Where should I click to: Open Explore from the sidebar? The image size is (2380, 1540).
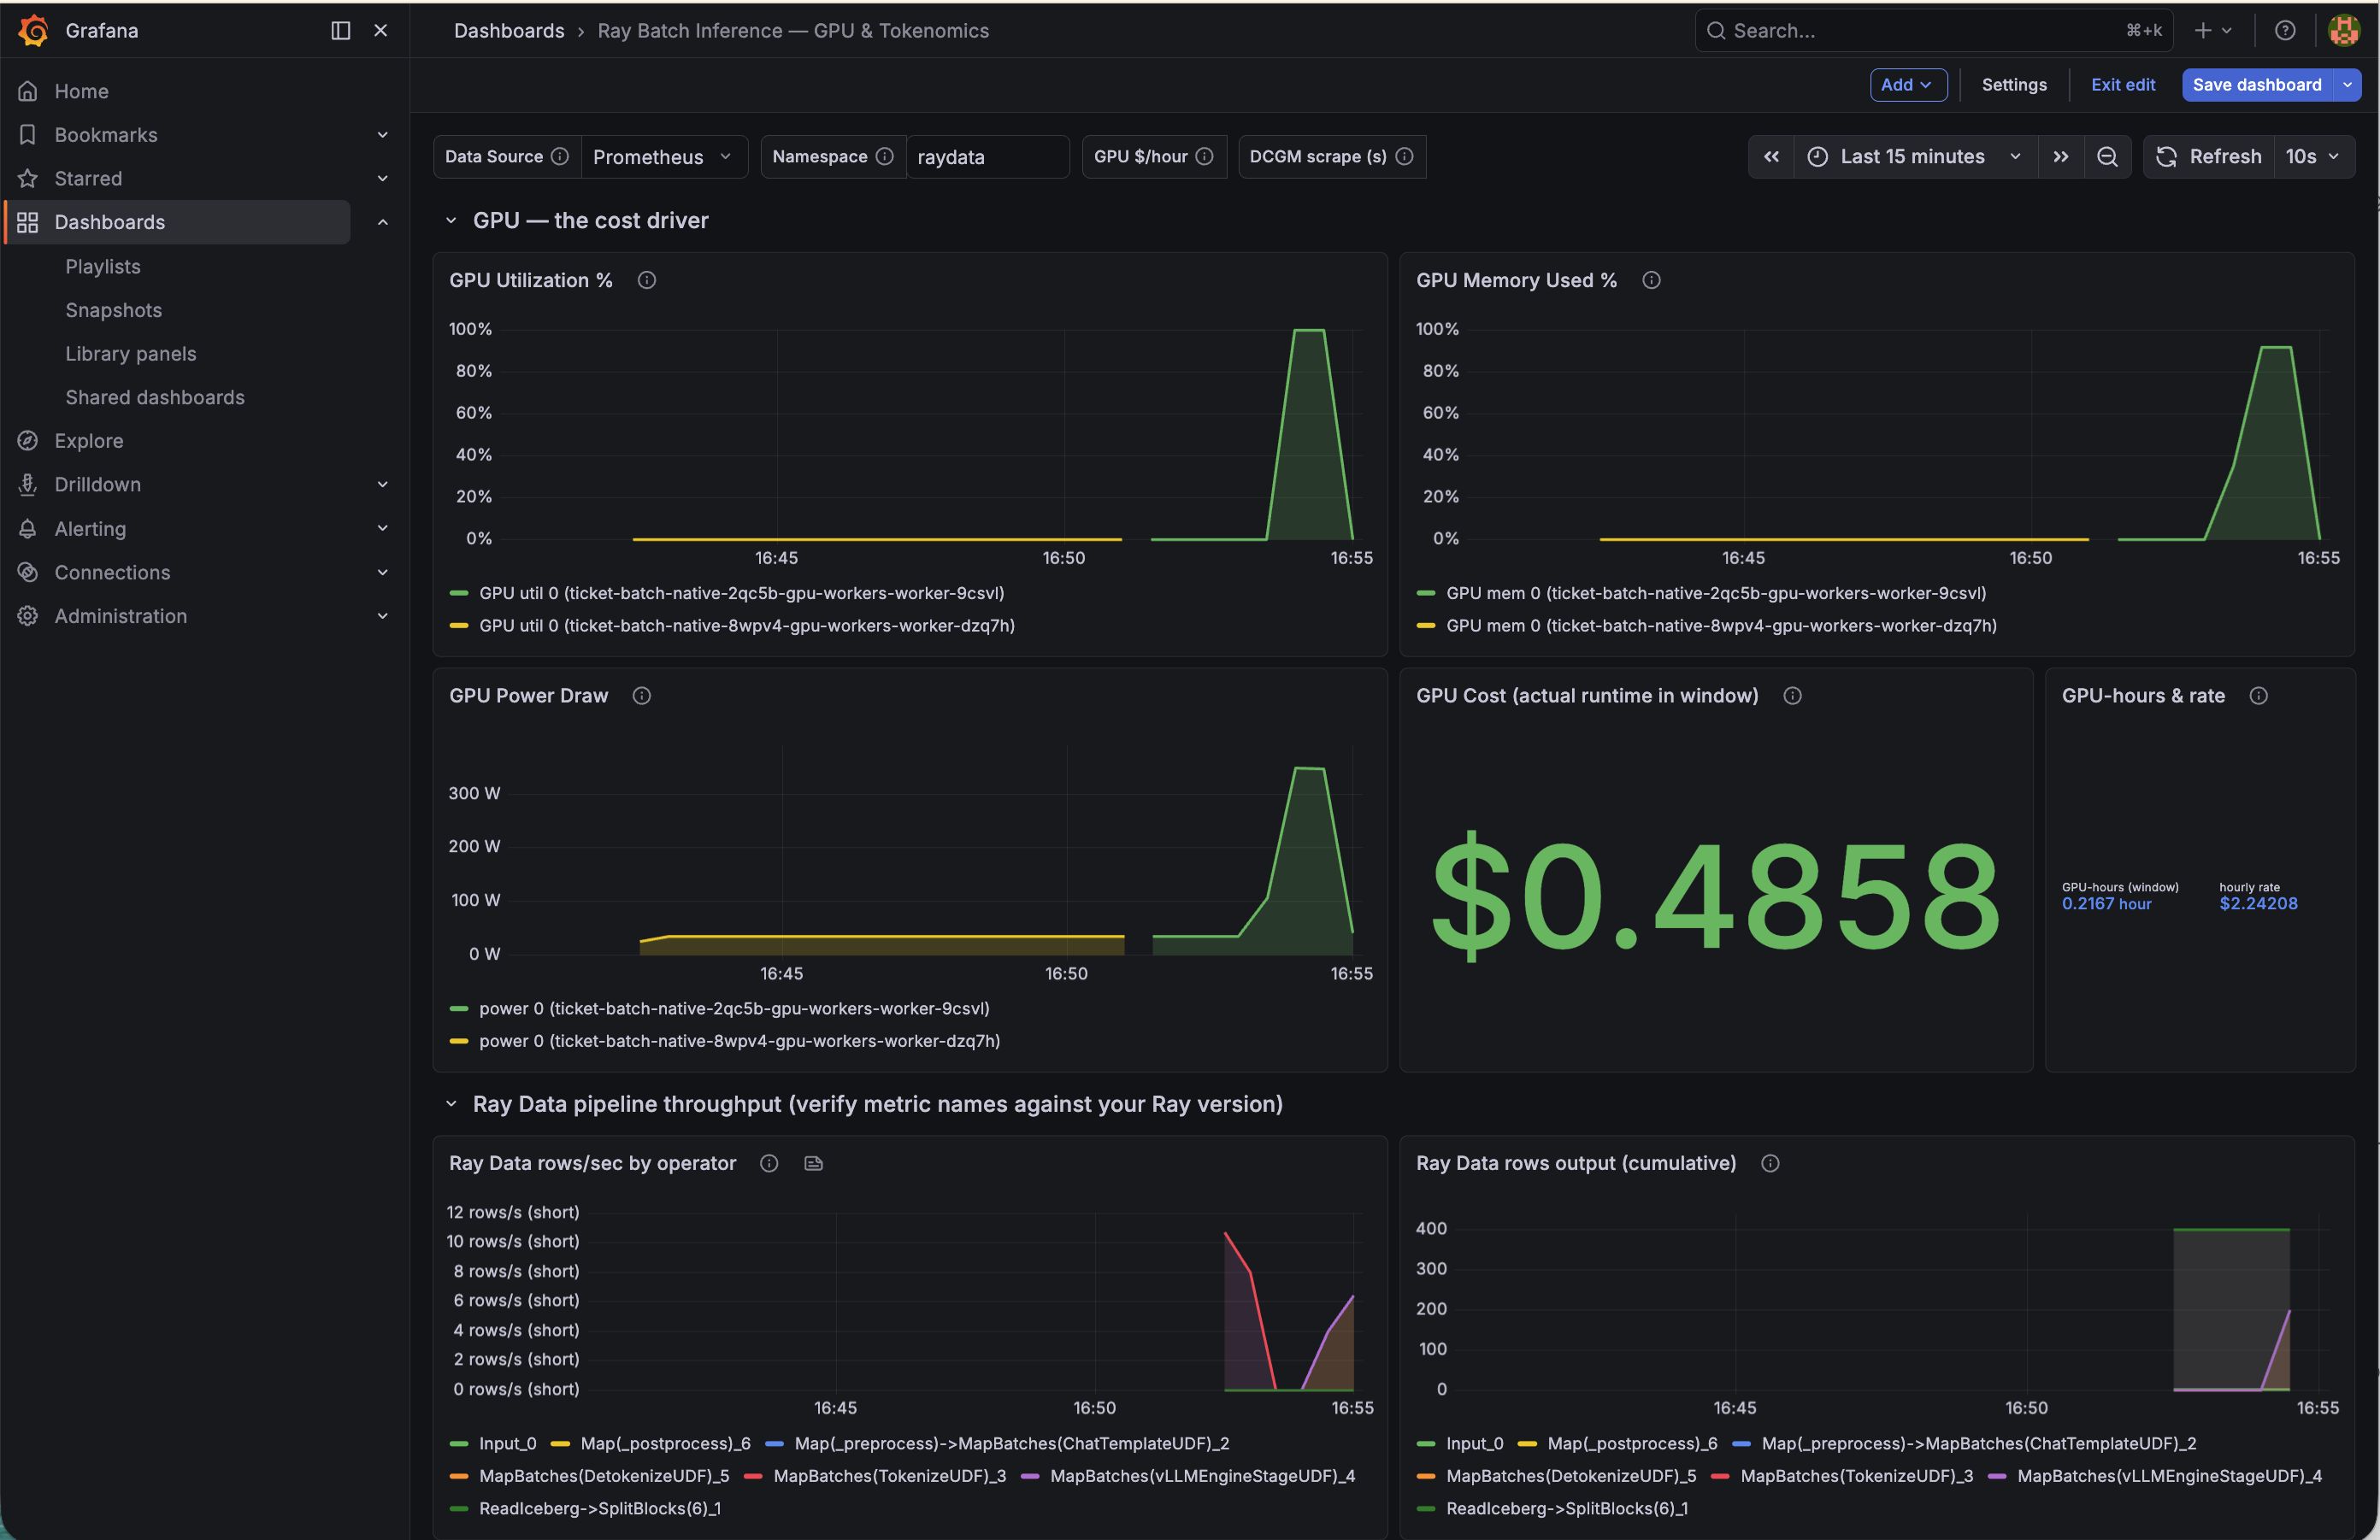[88, 441]
